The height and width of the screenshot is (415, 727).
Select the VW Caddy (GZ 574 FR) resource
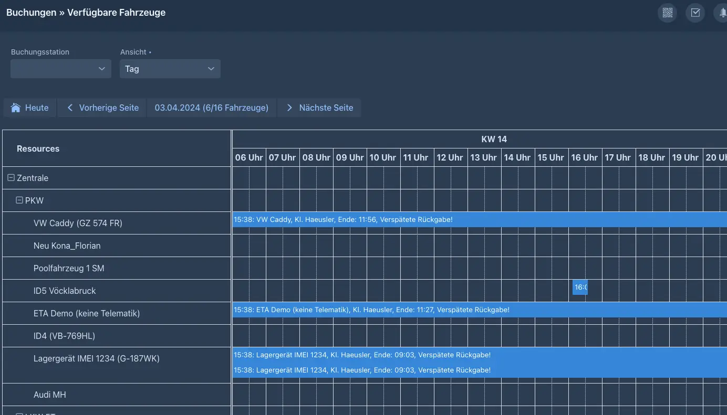point(78,223)
